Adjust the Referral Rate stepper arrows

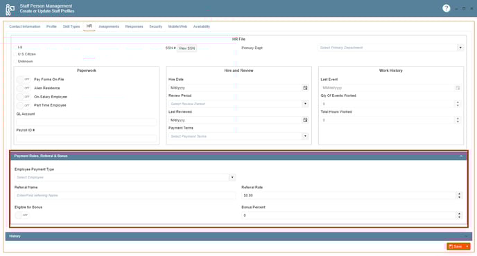pos(459,195)
